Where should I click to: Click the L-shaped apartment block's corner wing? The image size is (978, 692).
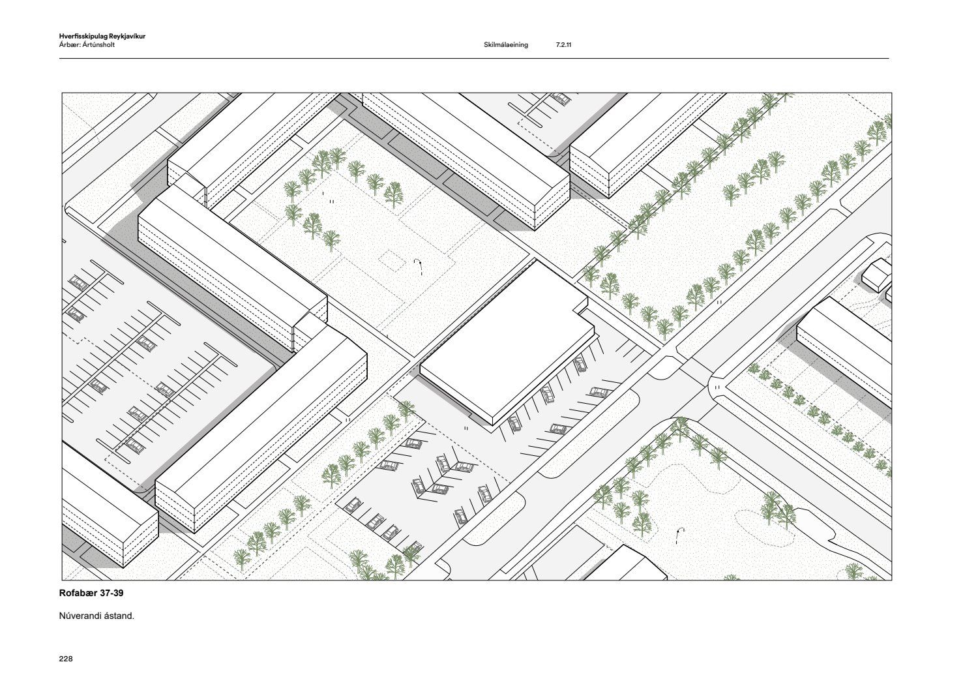click(x=261, y=417)
